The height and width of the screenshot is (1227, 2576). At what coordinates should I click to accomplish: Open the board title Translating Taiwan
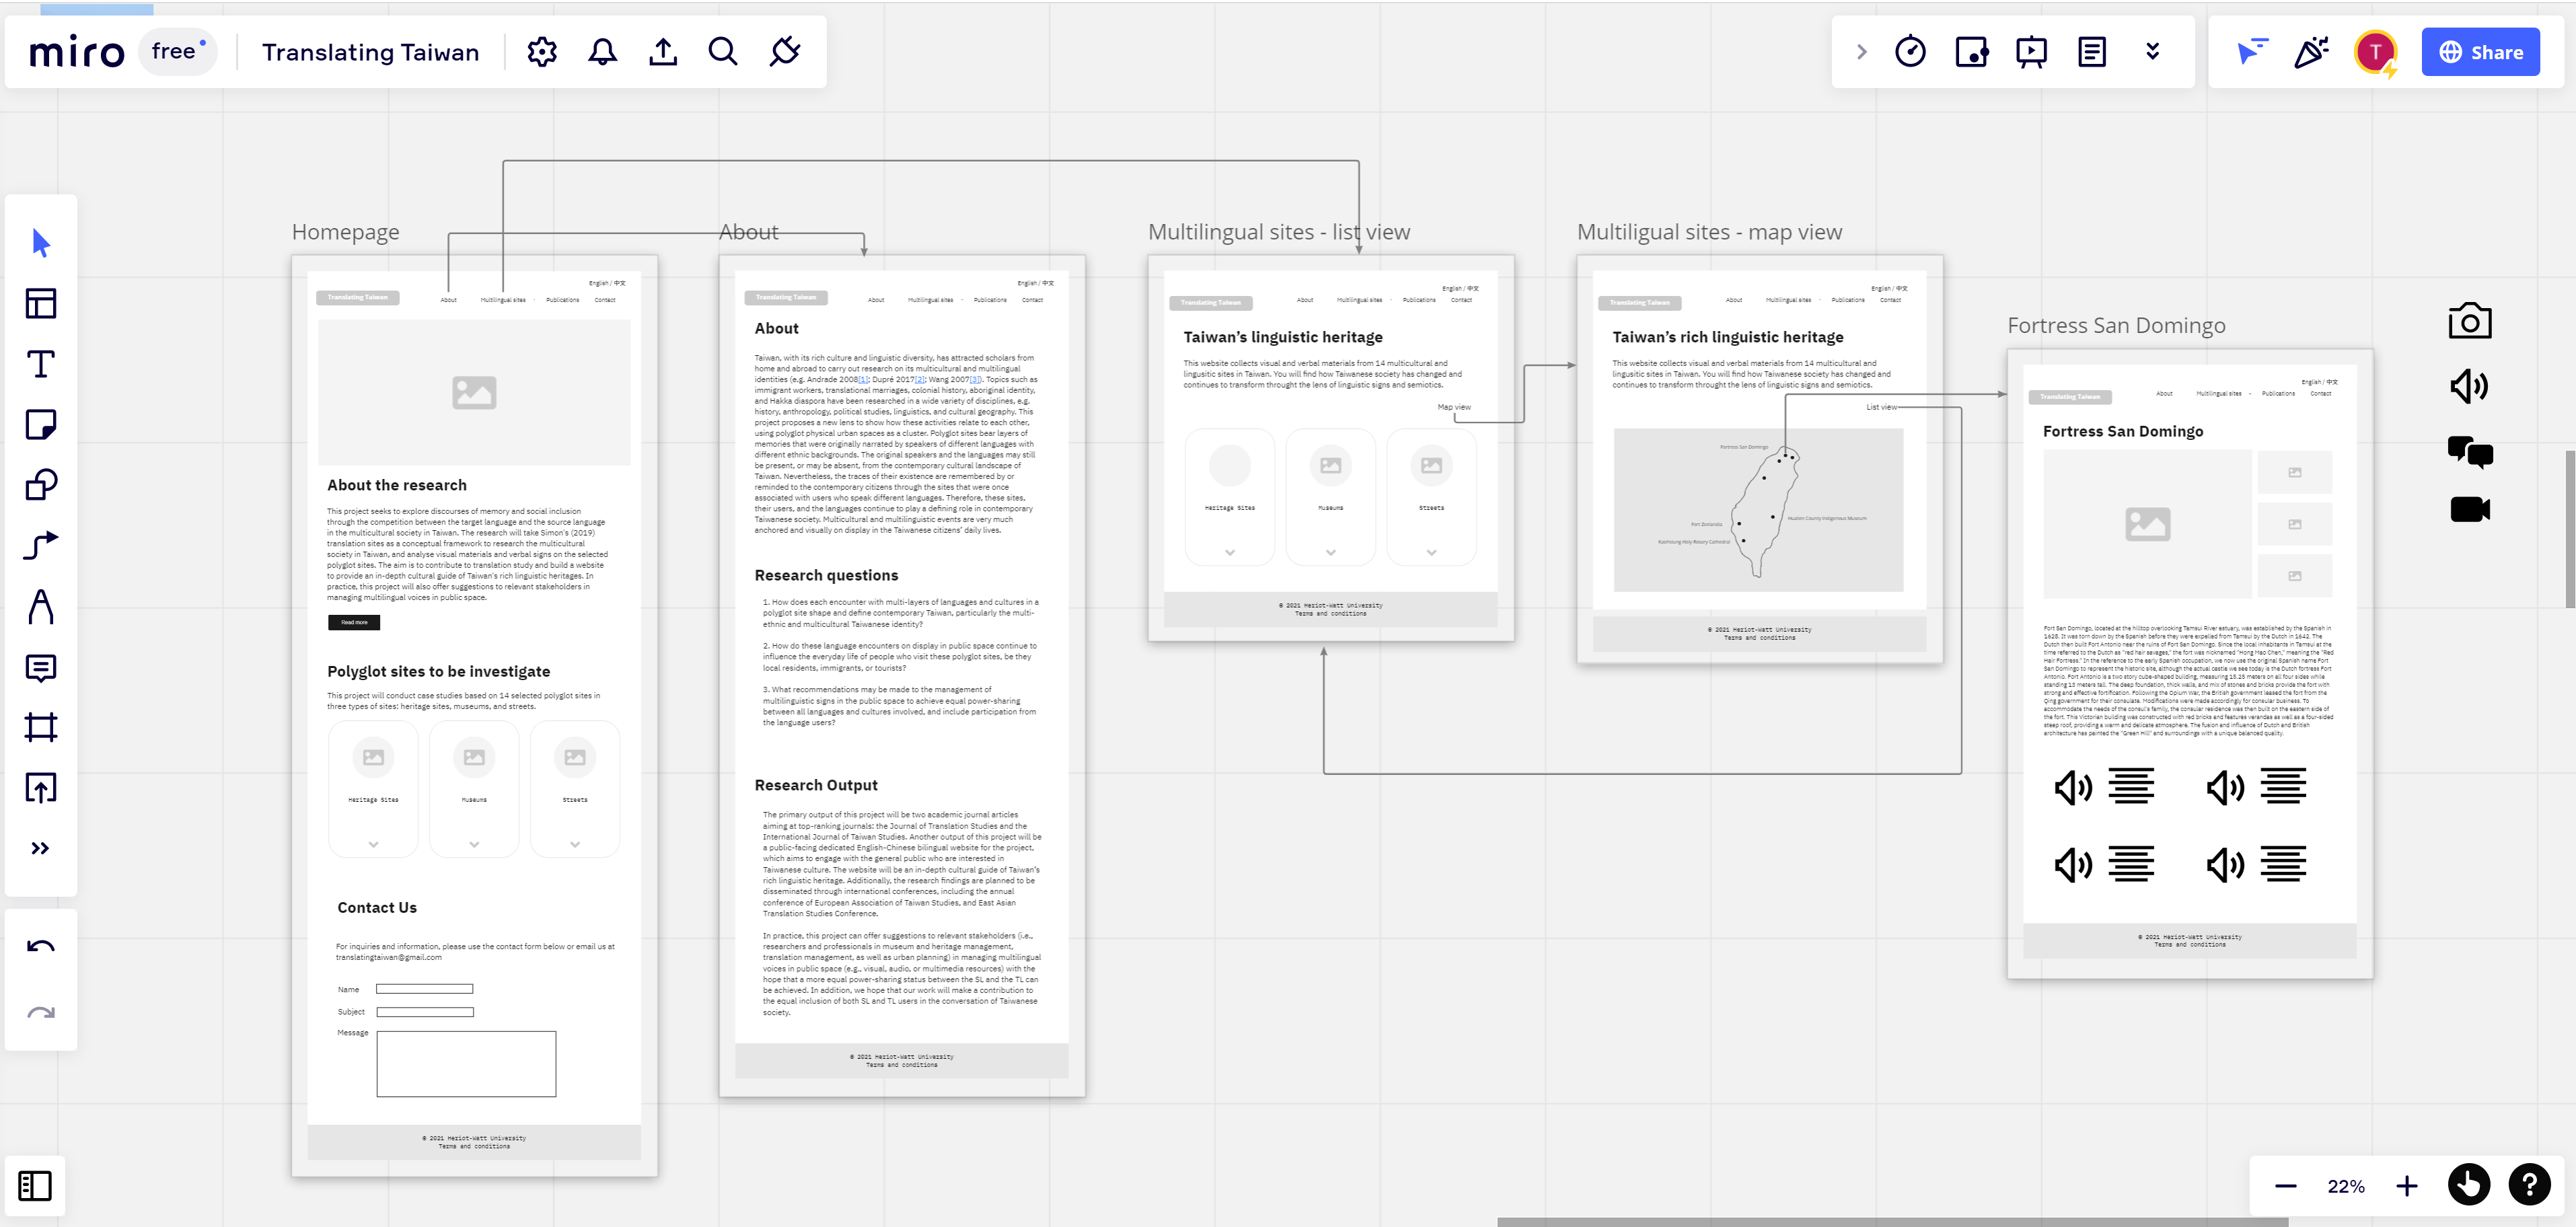click(370, 52)
